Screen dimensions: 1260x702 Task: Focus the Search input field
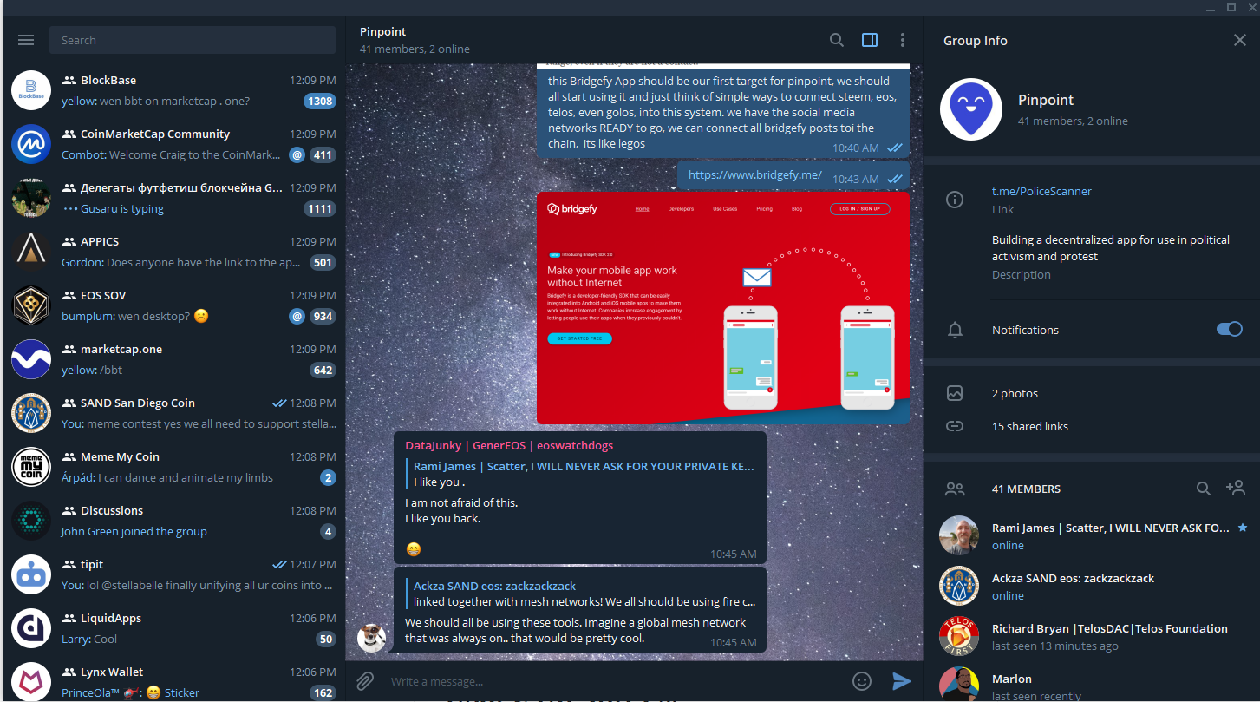(193, 40)
